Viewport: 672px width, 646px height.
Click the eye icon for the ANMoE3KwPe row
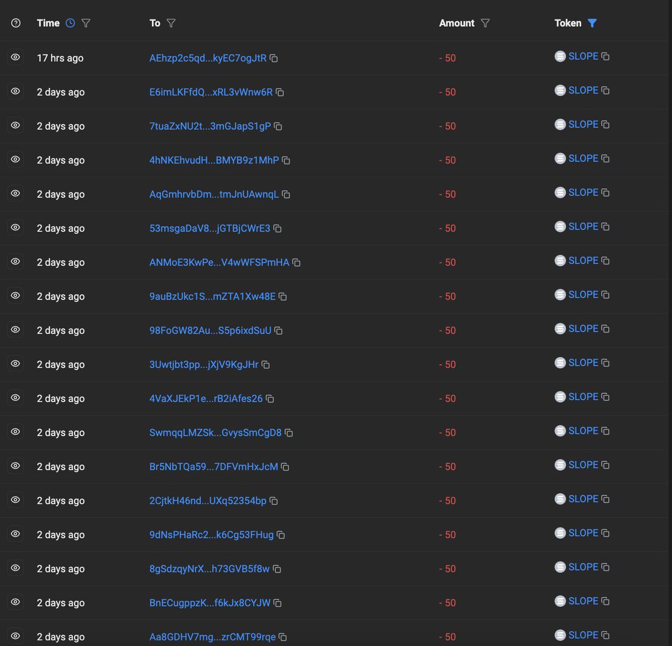click(x=16, y=261)
